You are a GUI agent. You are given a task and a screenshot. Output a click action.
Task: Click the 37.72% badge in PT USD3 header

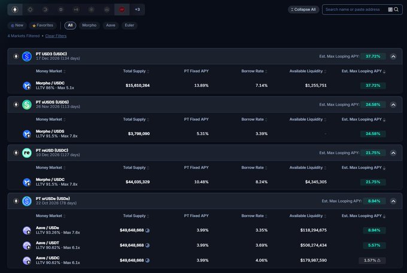(x=373, y=57)
